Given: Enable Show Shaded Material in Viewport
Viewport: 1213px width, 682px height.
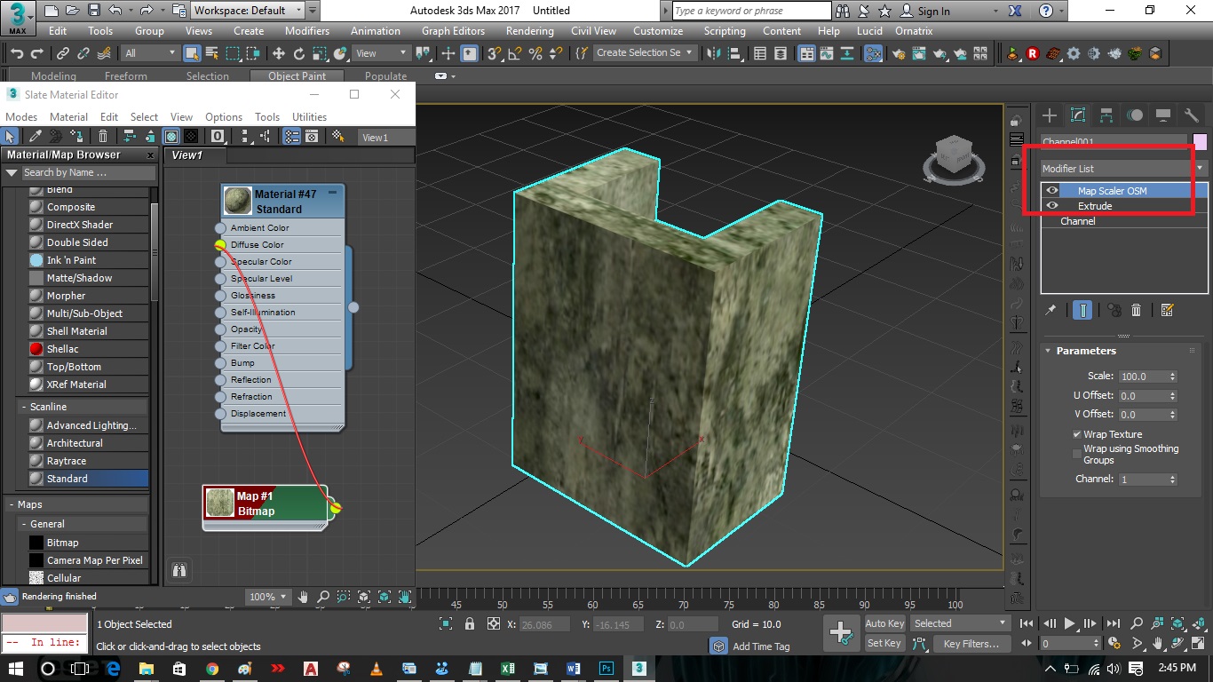Looking at the screenshot, I should tap(170, 136).
